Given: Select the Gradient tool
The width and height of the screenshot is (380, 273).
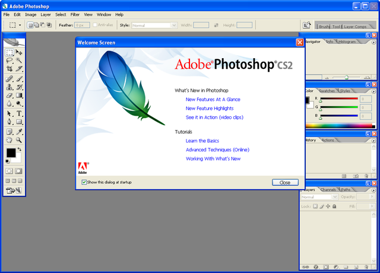Looking at the screenshot, I should 19,95.
